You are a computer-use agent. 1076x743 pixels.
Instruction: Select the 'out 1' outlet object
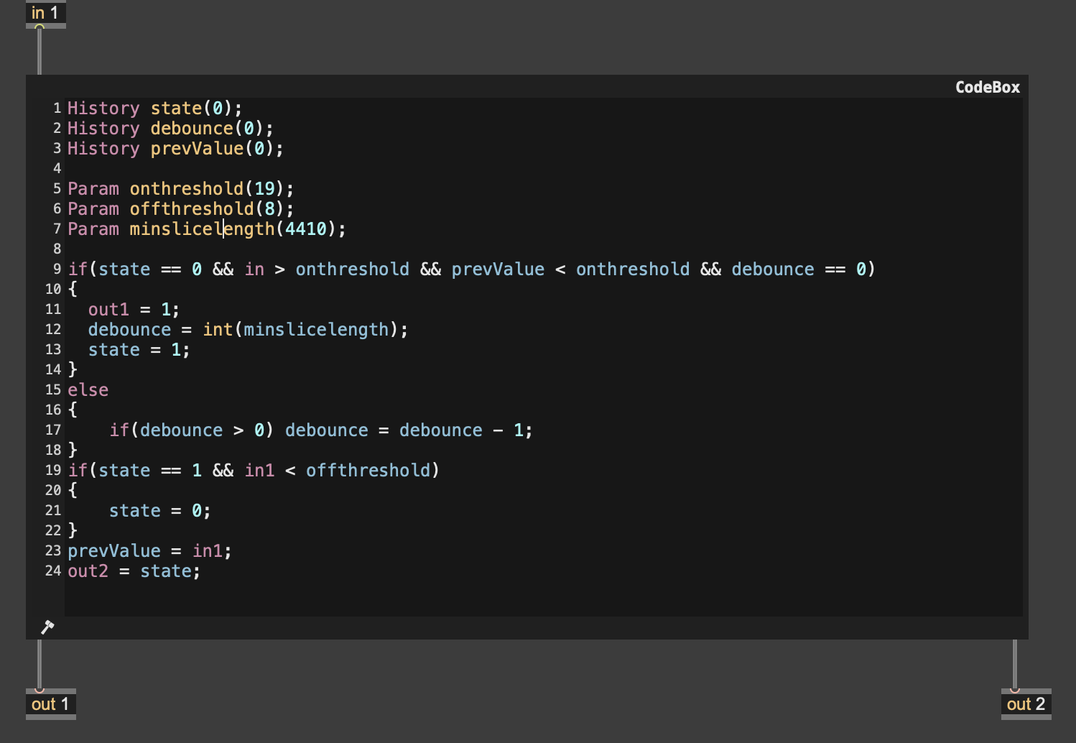coord(51,704)
